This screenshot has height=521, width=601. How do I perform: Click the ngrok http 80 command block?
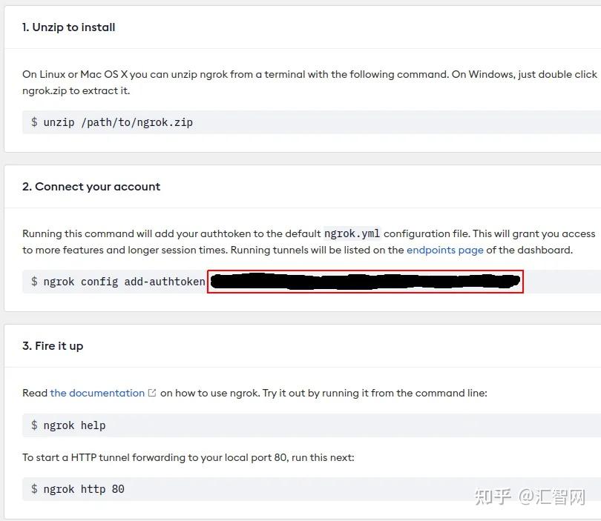tap(312, 489)
